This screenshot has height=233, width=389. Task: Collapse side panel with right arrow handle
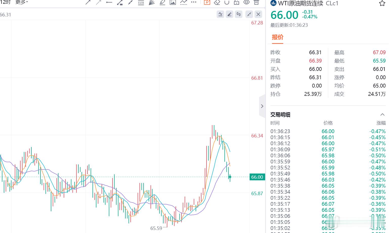(x=262, y=106)
